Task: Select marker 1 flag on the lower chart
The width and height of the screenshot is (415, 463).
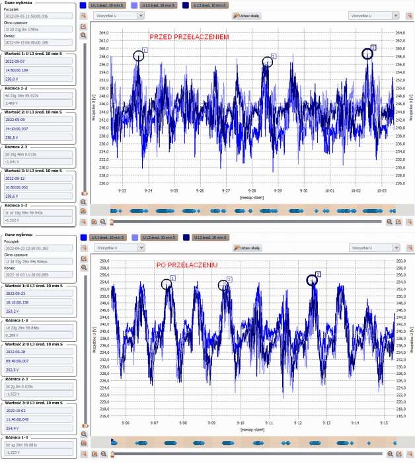Action: [173, 278]
